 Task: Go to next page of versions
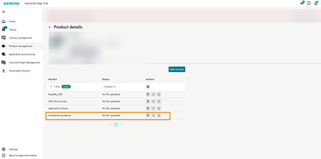click(x=122, y=124)
